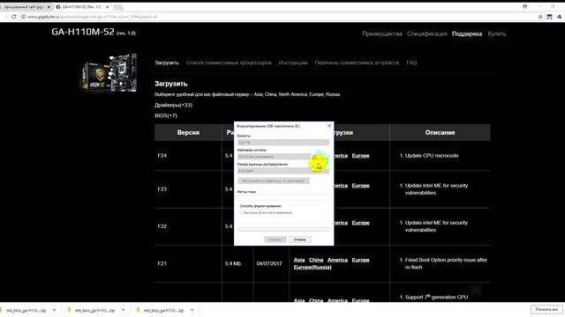The image size is (565, 317).
Task: Click the F21 date 04/07/2017 cell
Action: (x=269, y=263)
